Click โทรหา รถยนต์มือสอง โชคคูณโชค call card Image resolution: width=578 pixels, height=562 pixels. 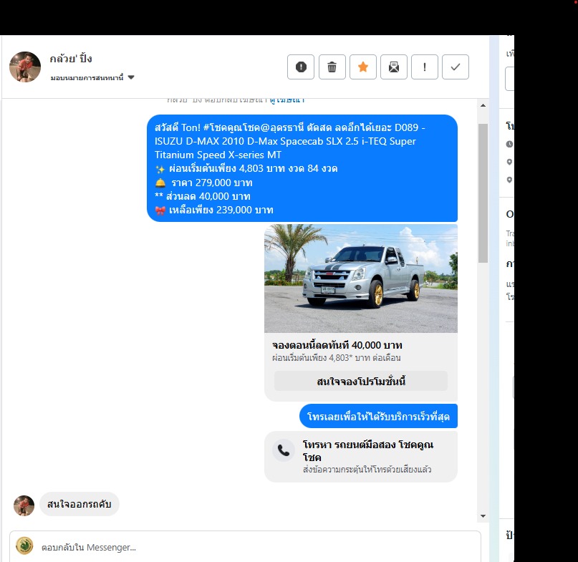click(361, 457)
